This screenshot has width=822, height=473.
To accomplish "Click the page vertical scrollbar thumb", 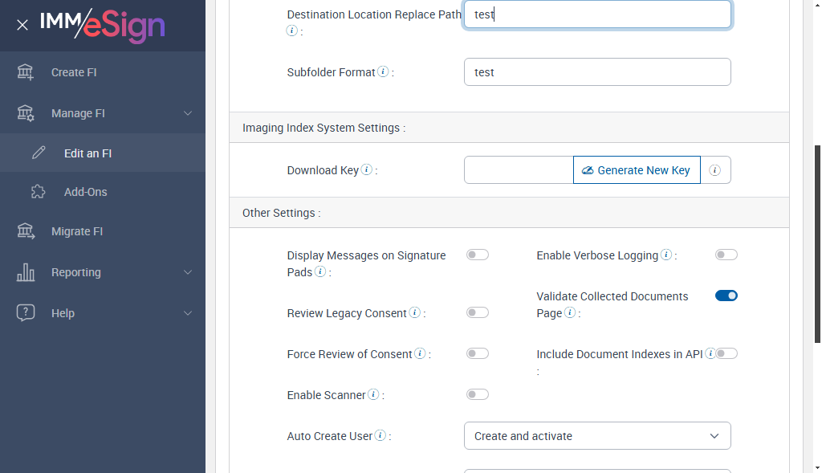I will [x=817, y=244].
